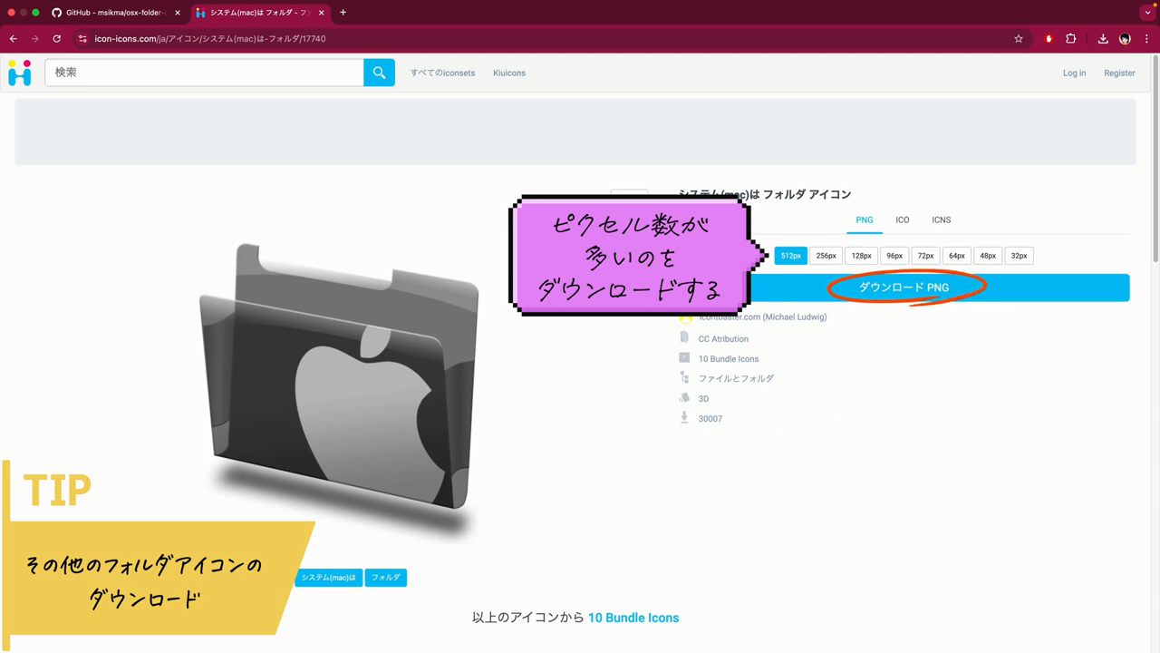This screenshot has height=653, width=1160.
Task: Switch to the GitHub msikma/osx-folder tab
Action: coord(116,13)
